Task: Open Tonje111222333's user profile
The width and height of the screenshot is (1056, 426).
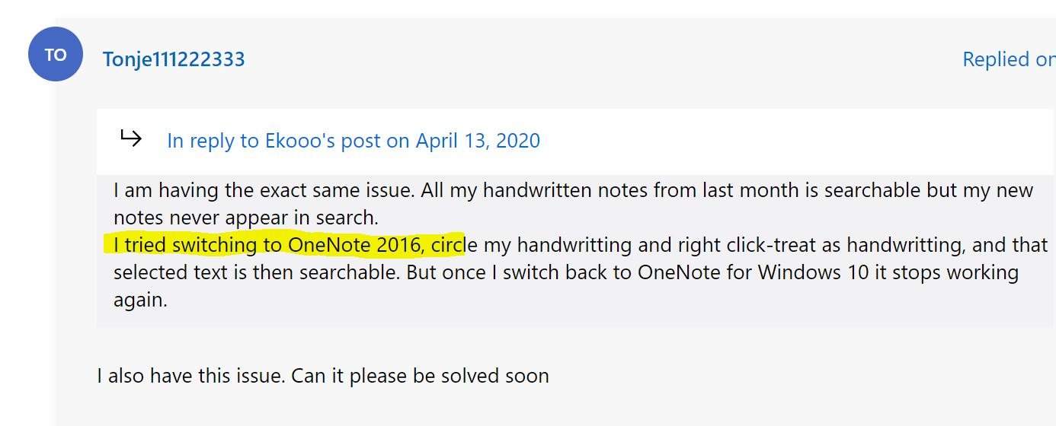Action: click(174, 59)
